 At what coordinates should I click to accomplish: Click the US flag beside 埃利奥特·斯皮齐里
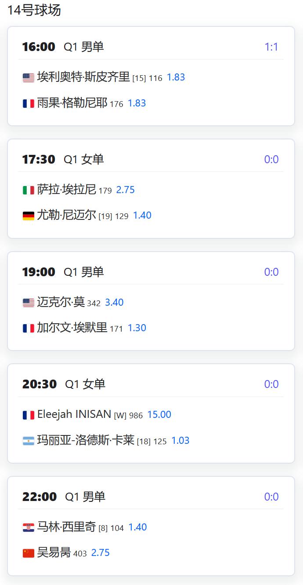tap(29, 78)
